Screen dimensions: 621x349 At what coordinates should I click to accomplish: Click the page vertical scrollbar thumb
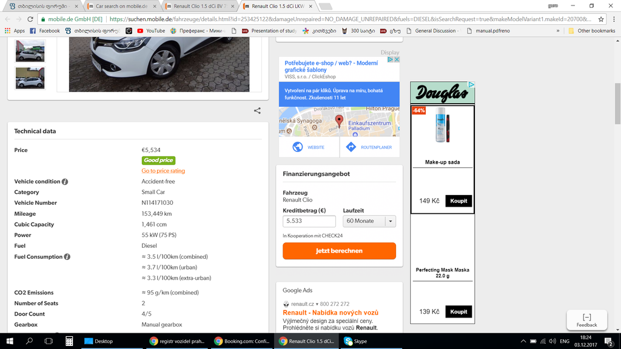coord(617,104)
